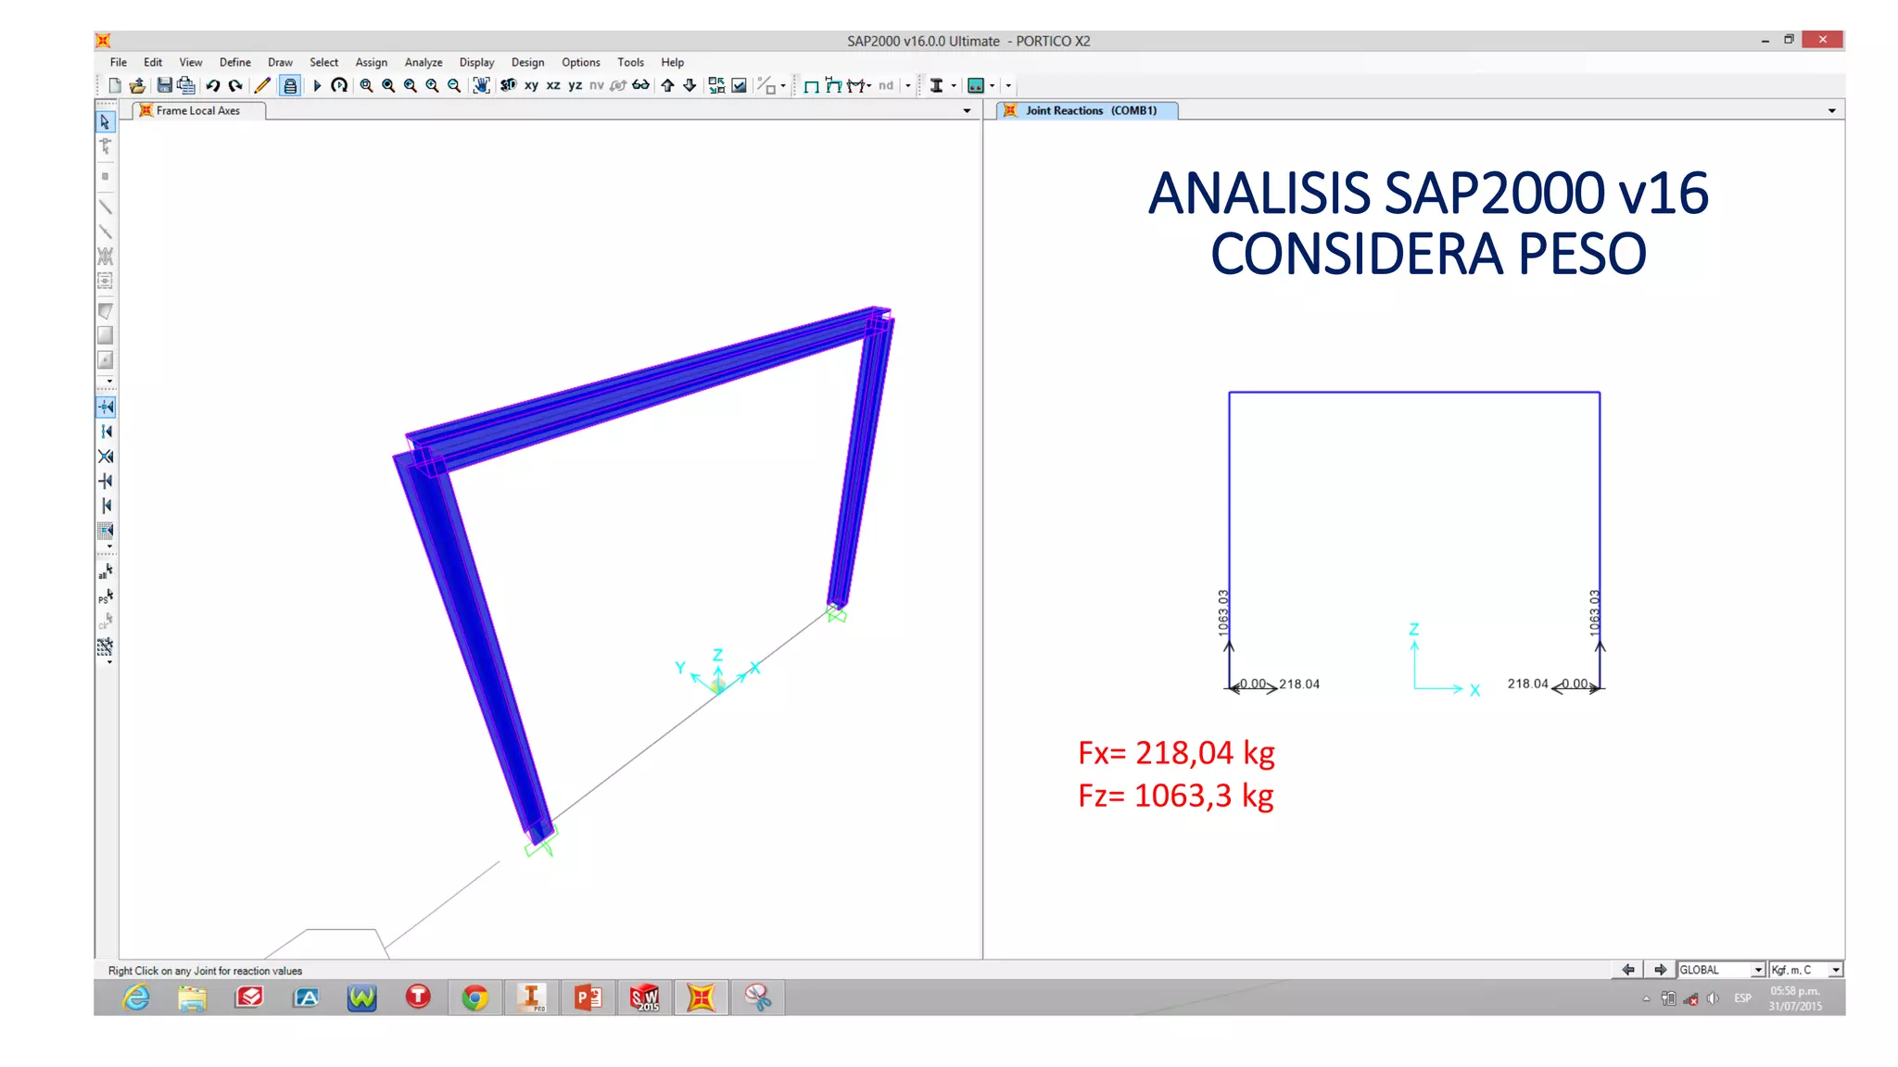Click the Draw Poly Area tool
This screenshot has height=1067, width=1898.
[x=105, y=311]
